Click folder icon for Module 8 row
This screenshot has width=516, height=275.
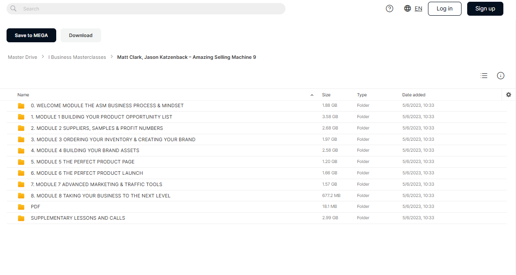pos(21,196)
